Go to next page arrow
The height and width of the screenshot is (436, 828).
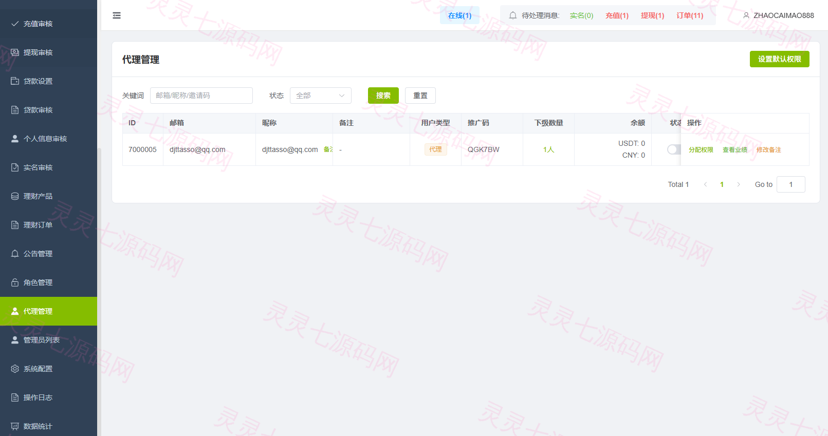[x=739, y=184]
